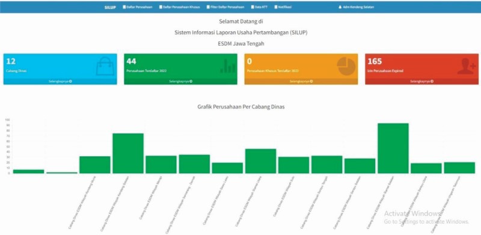Open the Daftar Perusahaan menu
This screenshot has height=235, width=481.
138,7
